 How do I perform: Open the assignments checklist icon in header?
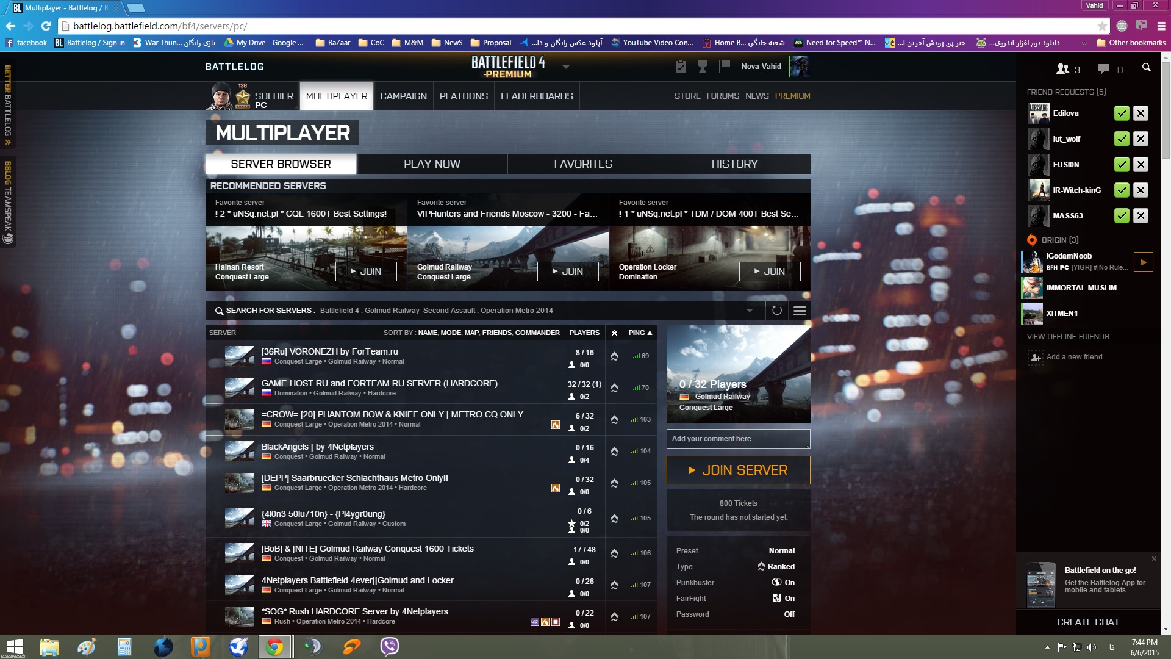click(x=681, y=67)
